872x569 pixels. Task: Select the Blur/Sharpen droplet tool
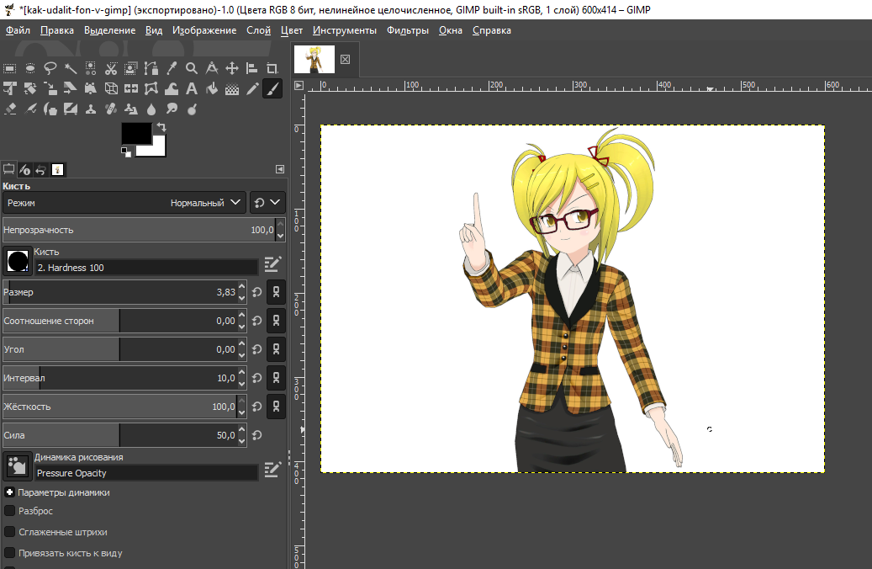pyautogui.click(x=151, y=109)
